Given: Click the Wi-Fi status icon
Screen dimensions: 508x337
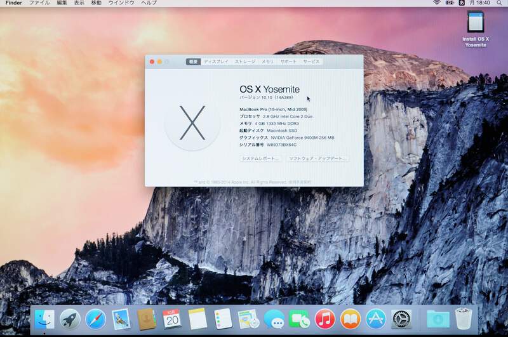Looking at the screenshot, I should [x=436, y=3].
